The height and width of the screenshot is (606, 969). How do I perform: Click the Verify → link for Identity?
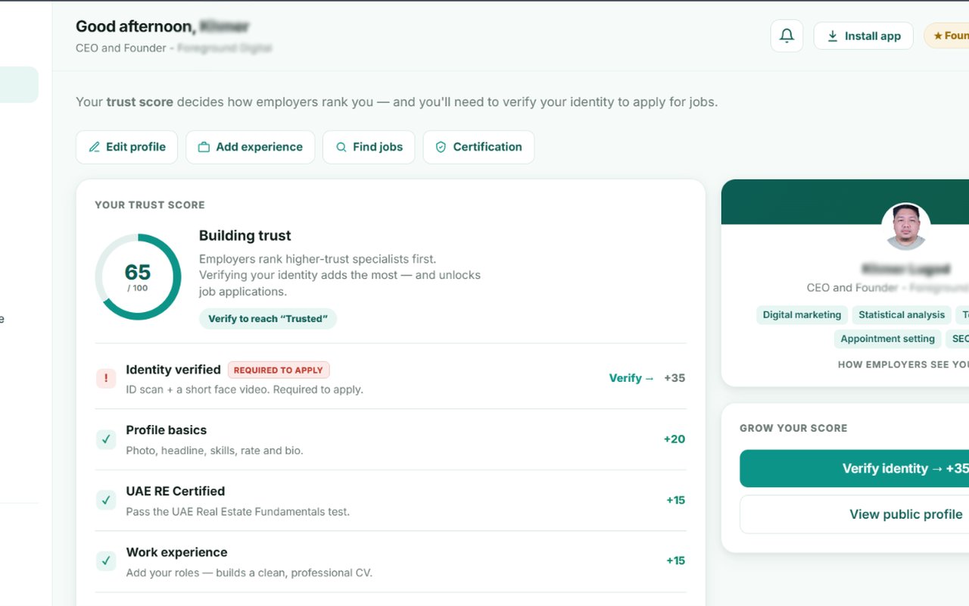point(631,378)
